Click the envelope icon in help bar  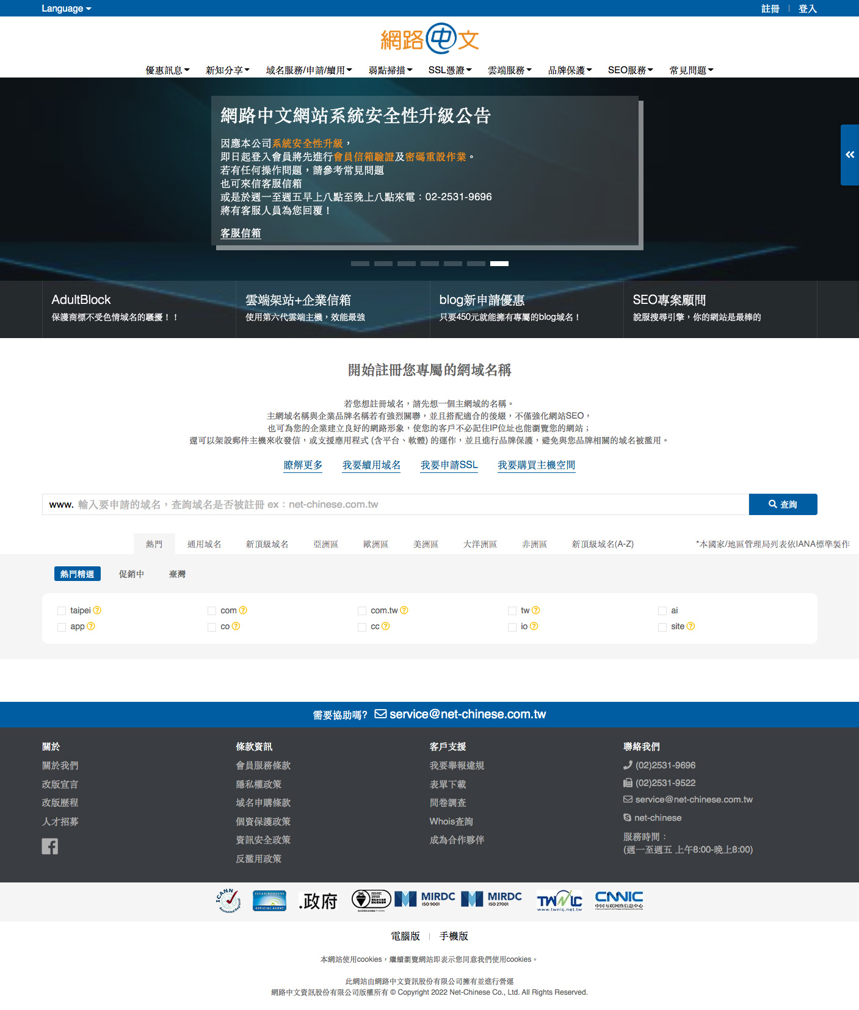pos(380,714)
